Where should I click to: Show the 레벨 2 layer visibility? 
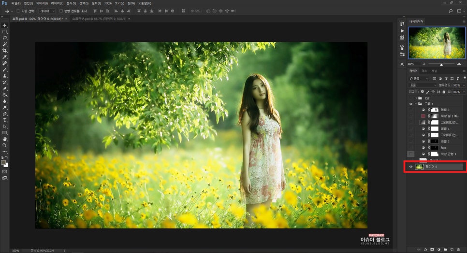411,141
